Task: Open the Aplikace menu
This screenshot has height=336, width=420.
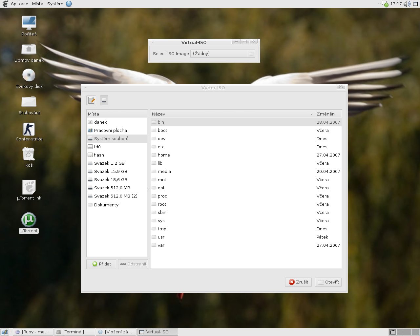Action: click(x=19, y=4)
